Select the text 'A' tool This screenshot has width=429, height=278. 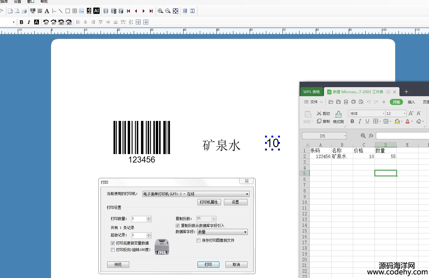click(47, 11)
